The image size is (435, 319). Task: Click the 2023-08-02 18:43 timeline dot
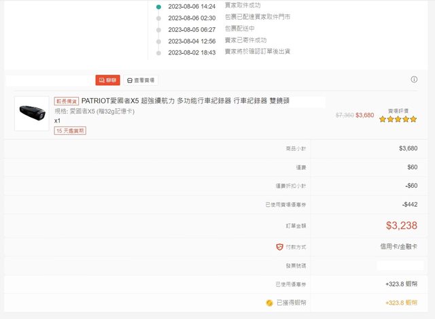[x=158, y=52]
